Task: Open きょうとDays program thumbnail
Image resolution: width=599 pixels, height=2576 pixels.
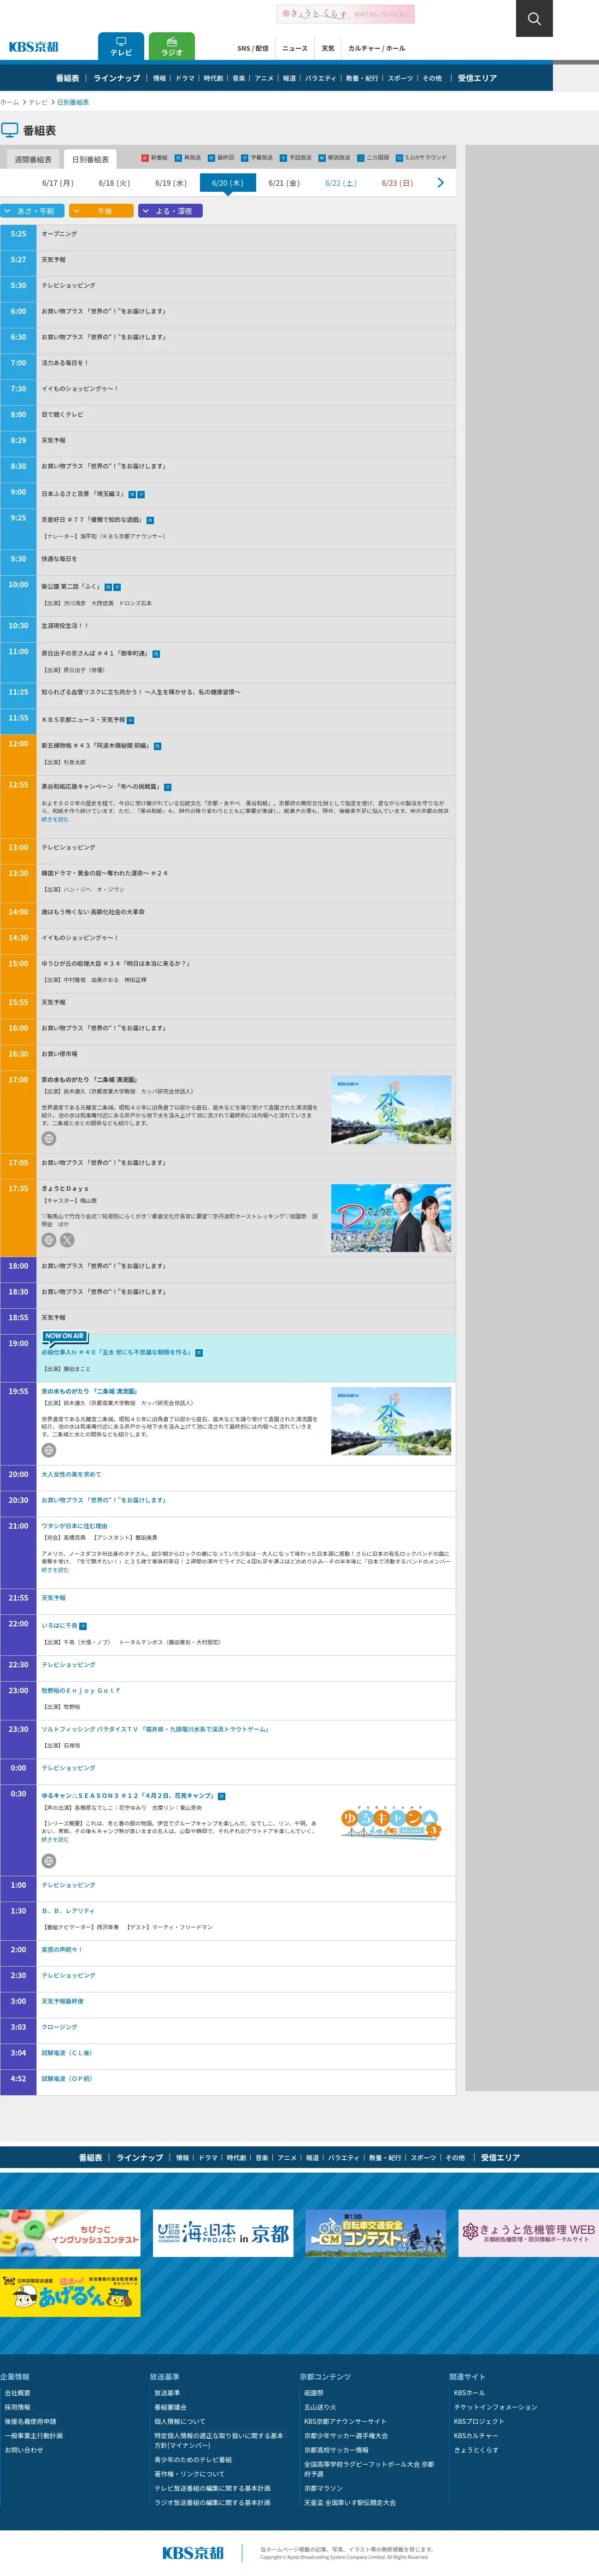Action: [x=391, y=1218]
